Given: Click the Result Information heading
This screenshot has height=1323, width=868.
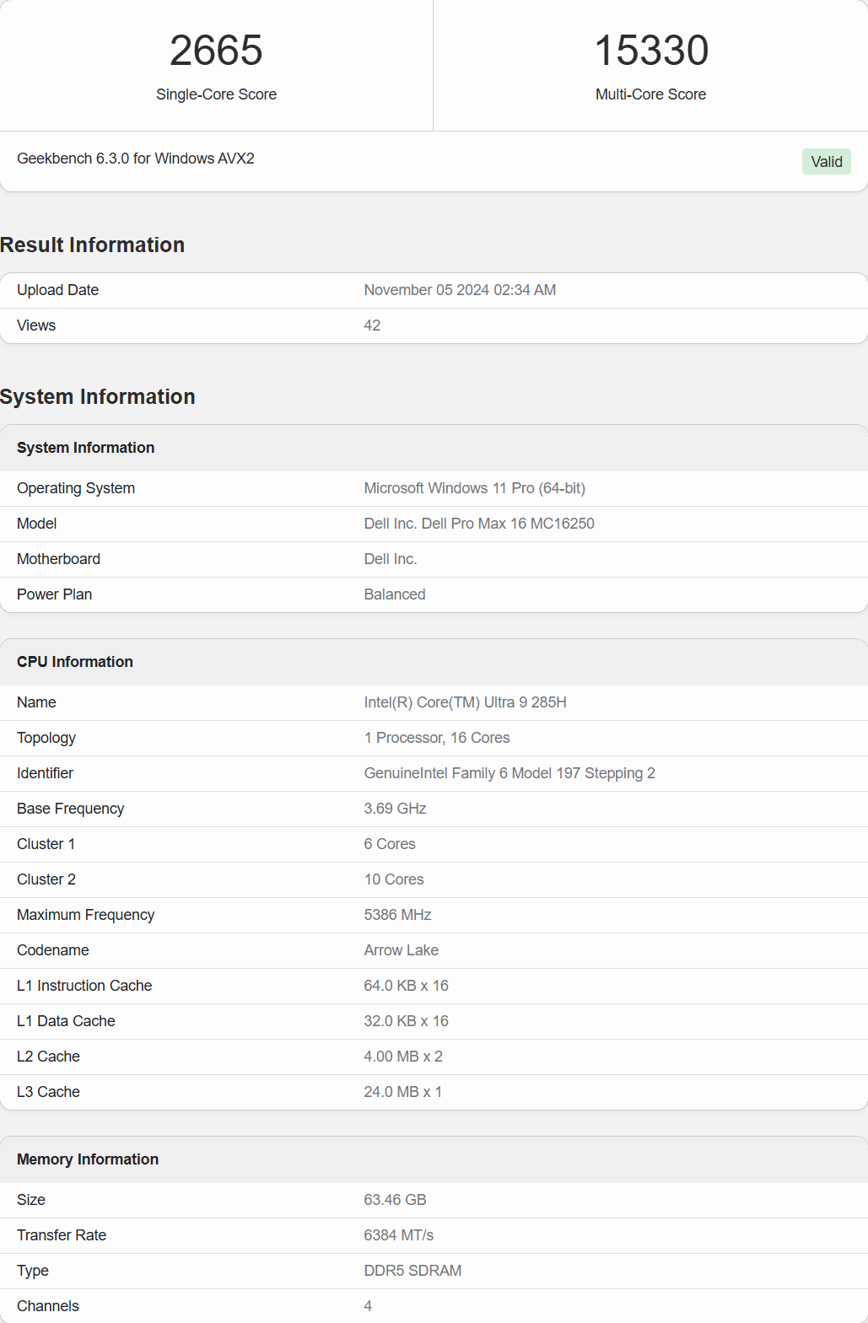Looking at the screenshot, I should [93, 245].
